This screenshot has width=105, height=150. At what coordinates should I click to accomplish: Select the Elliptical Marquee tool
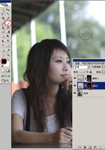coord(3,10)
